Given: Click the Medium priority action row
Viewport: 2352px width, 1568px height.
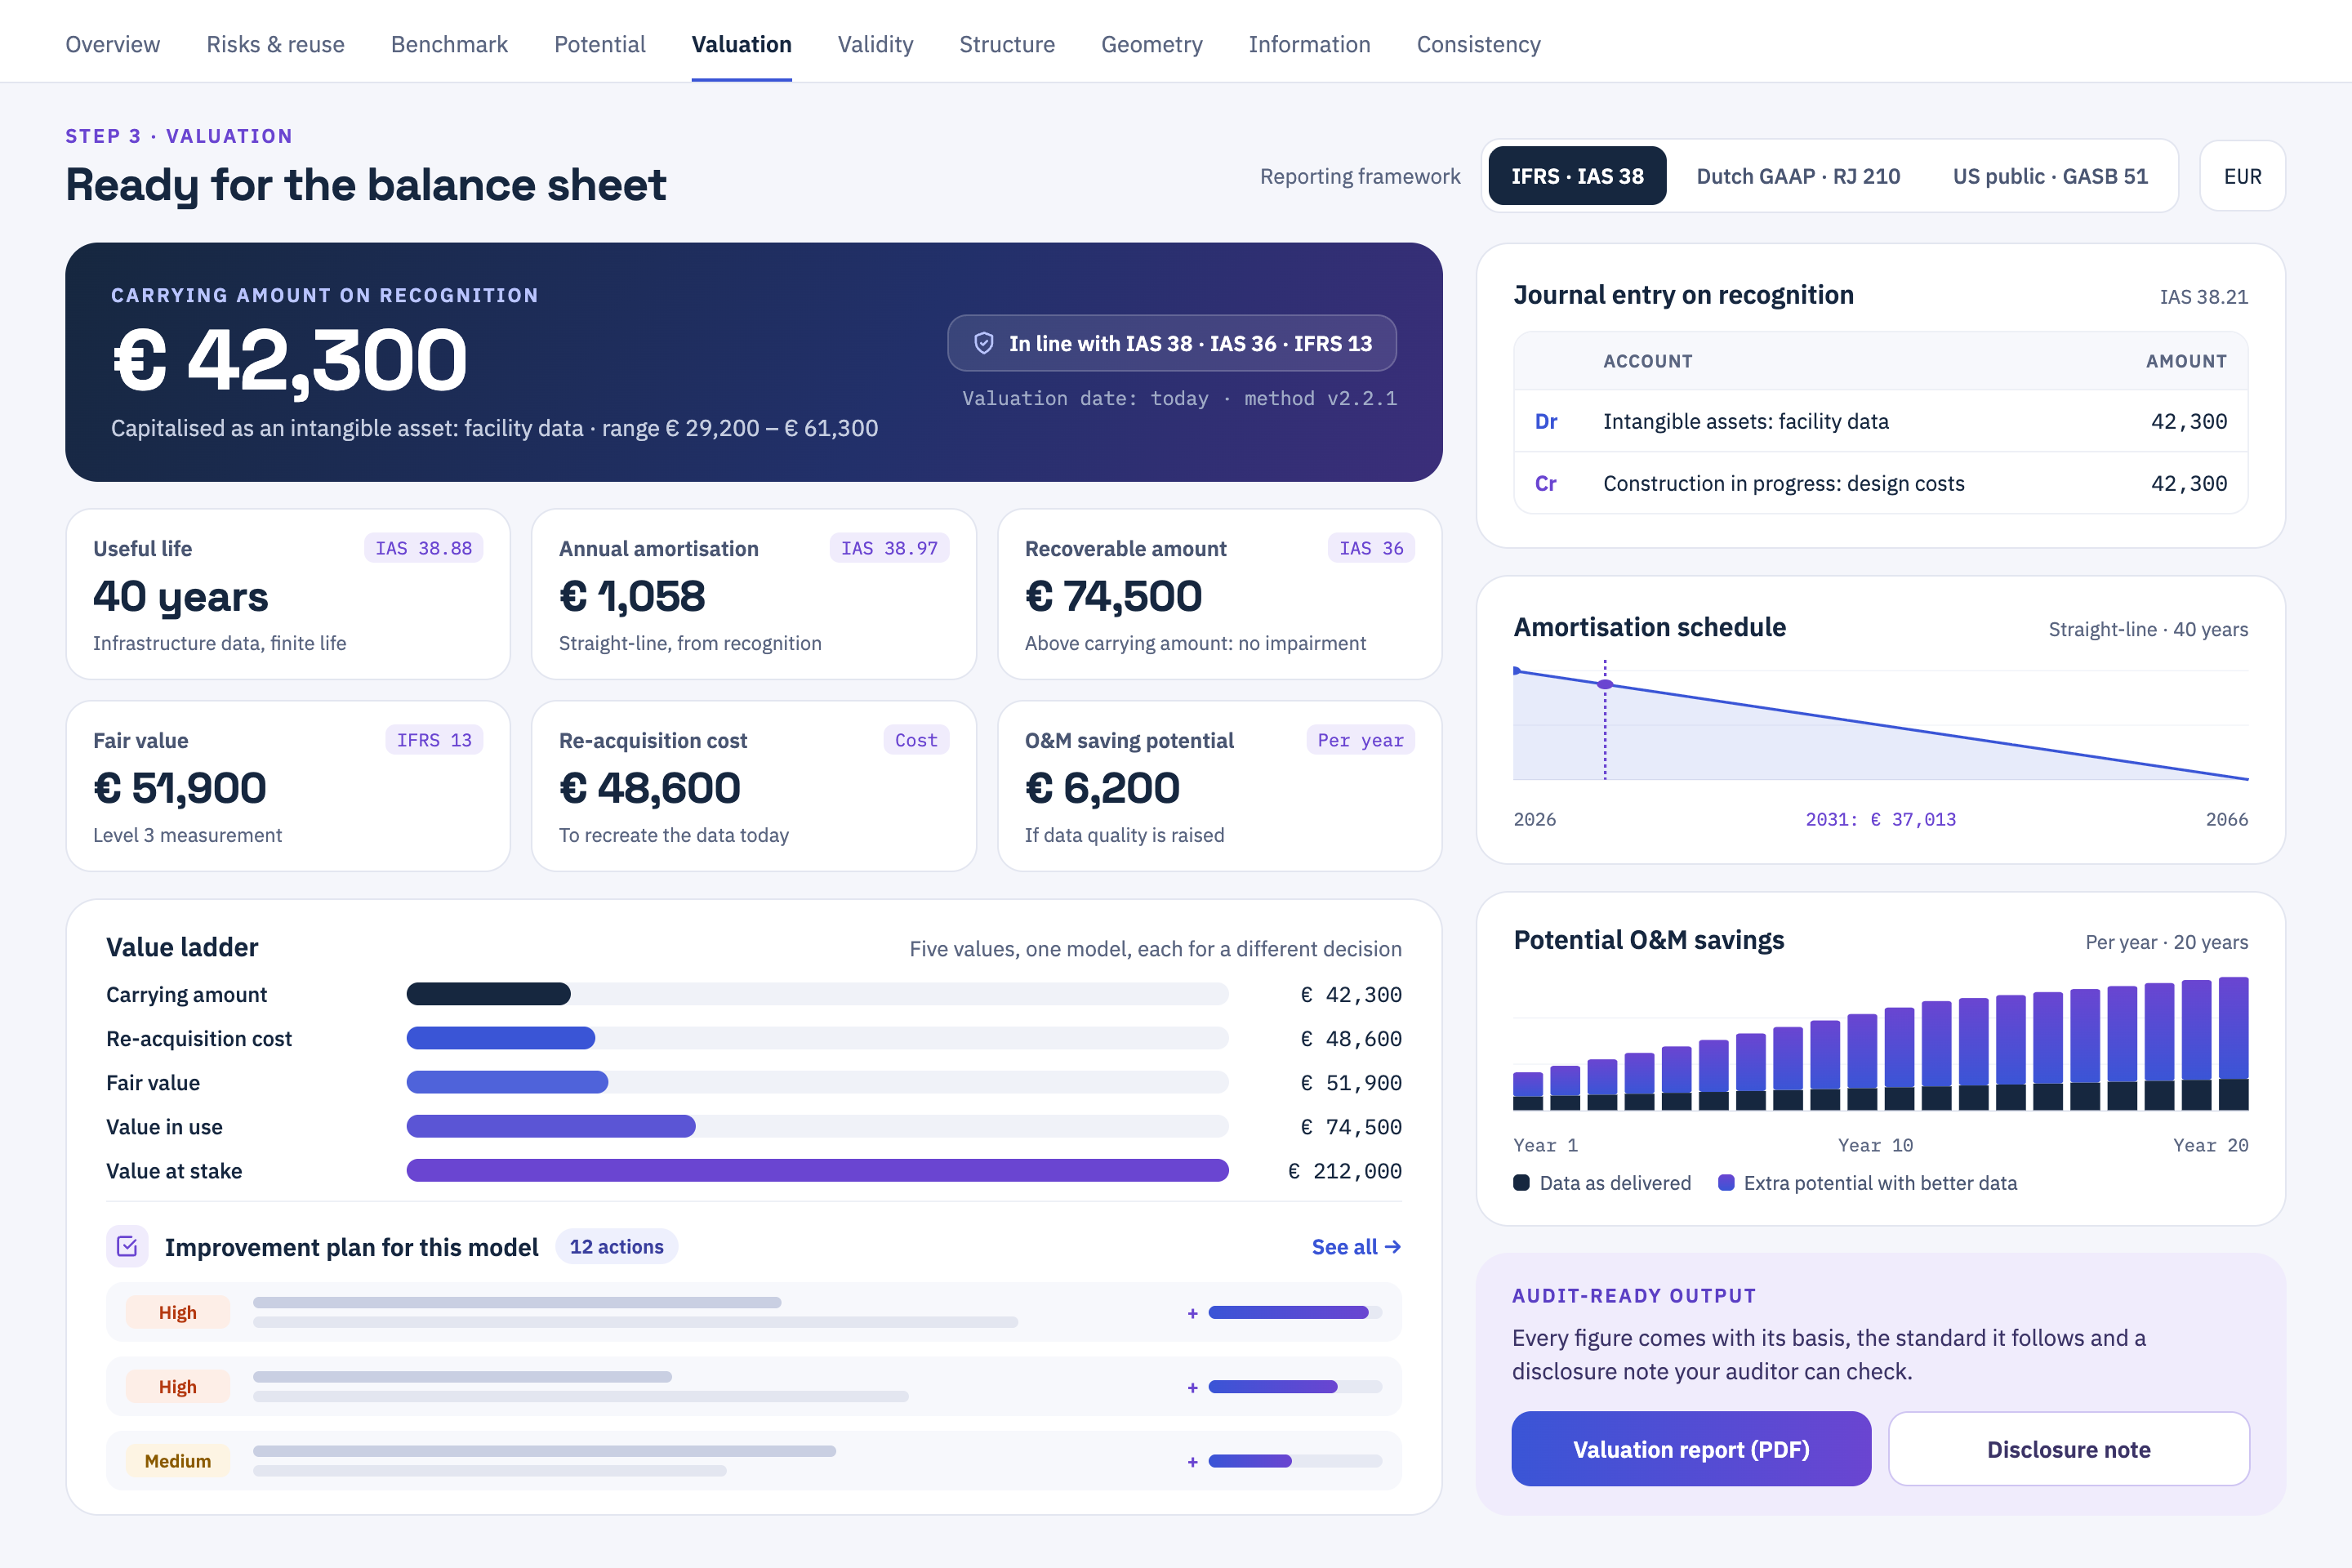Looking at the screenshot, I should (x=754, y=1461).
